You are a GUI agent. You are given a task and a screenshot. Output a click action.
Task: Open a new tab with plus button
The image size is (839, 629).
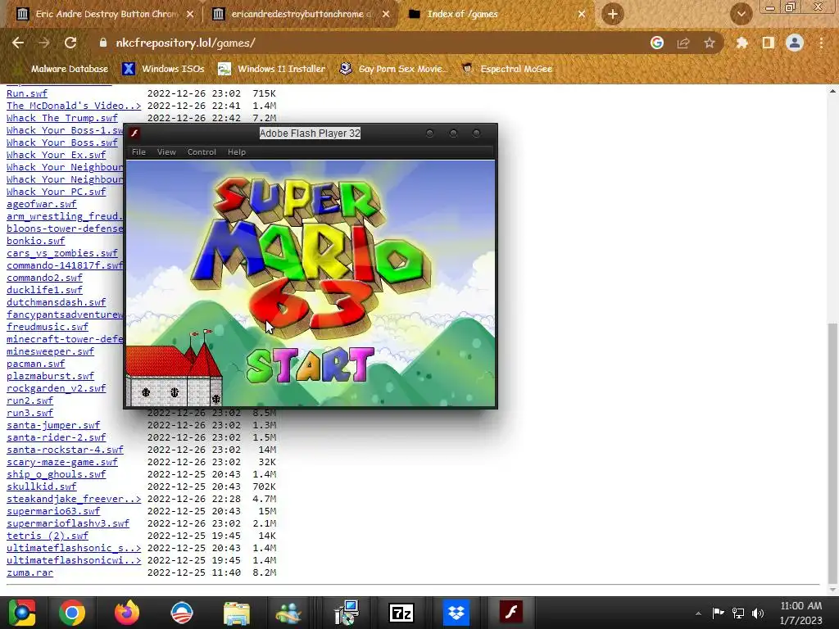613,14
